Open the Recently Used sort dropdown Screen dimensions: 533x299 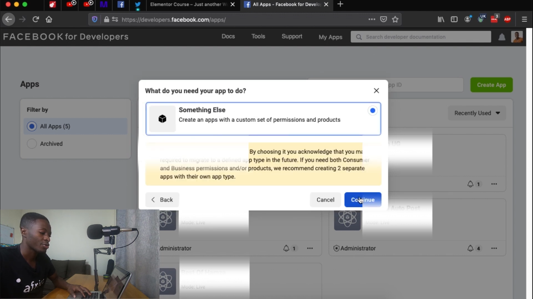(x=477, y=113)
